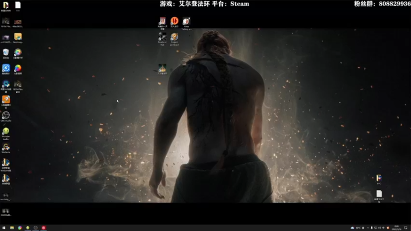Launch the Ready or Not game shortcut
Image resolution: width=411 pixels, height=231 pixels.
click(162, 39)
